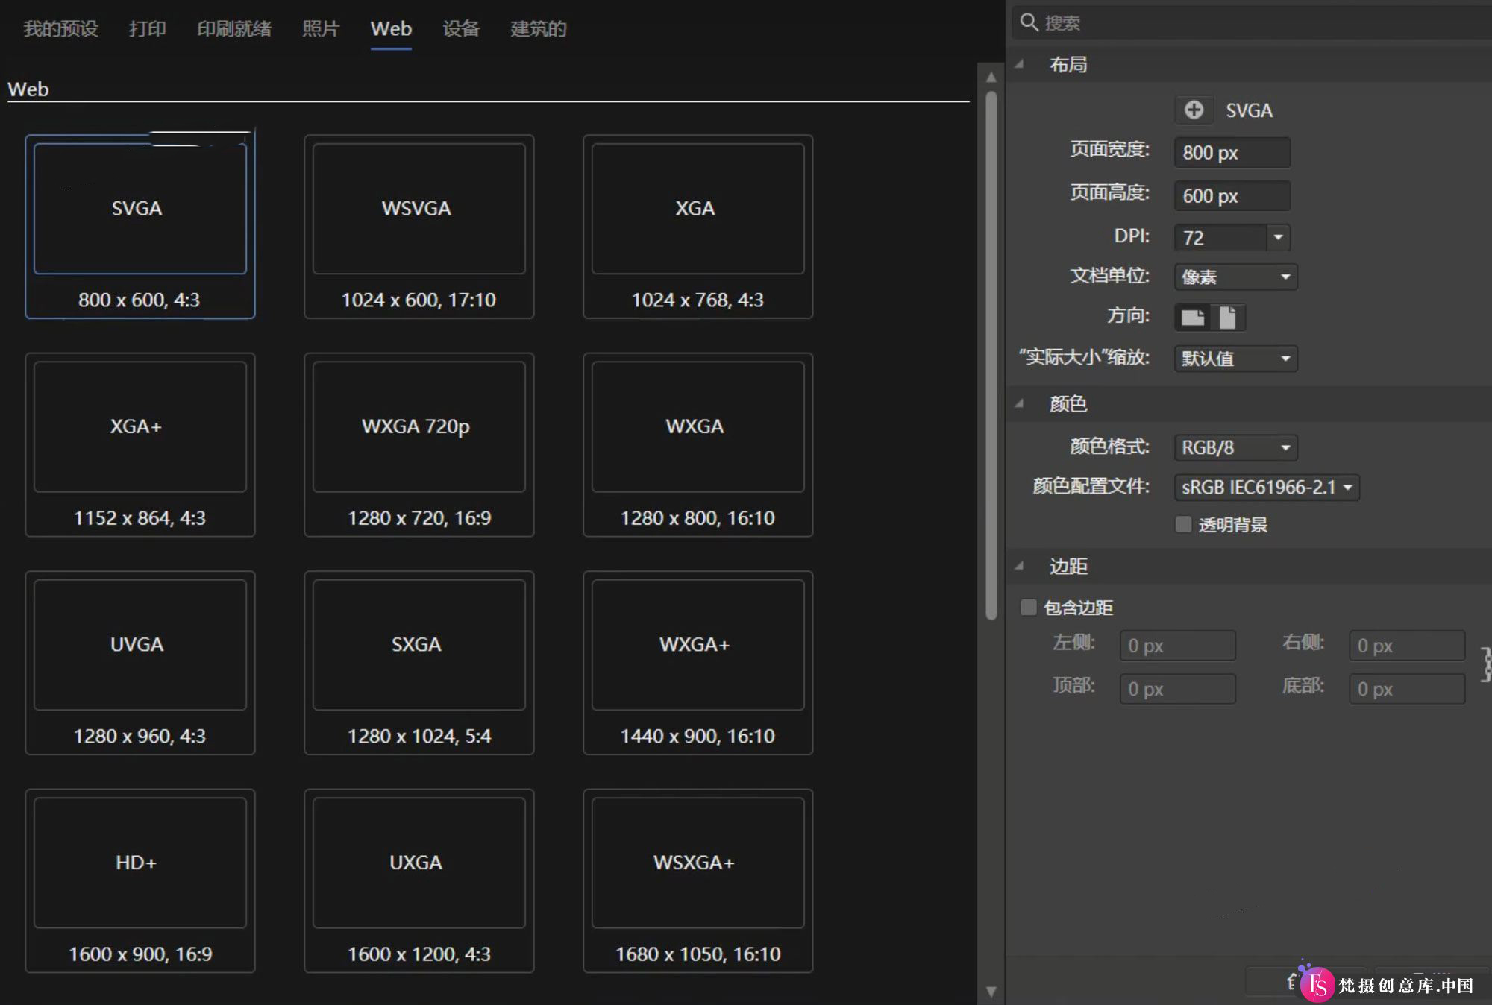This screenshot has width=1492, height=1005.
Task: Click the DPI 72 value field
Action: 1220,237
